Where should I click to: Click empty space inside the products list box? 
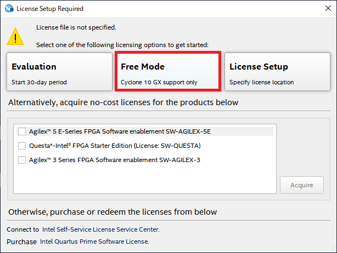tap(145, 179)
